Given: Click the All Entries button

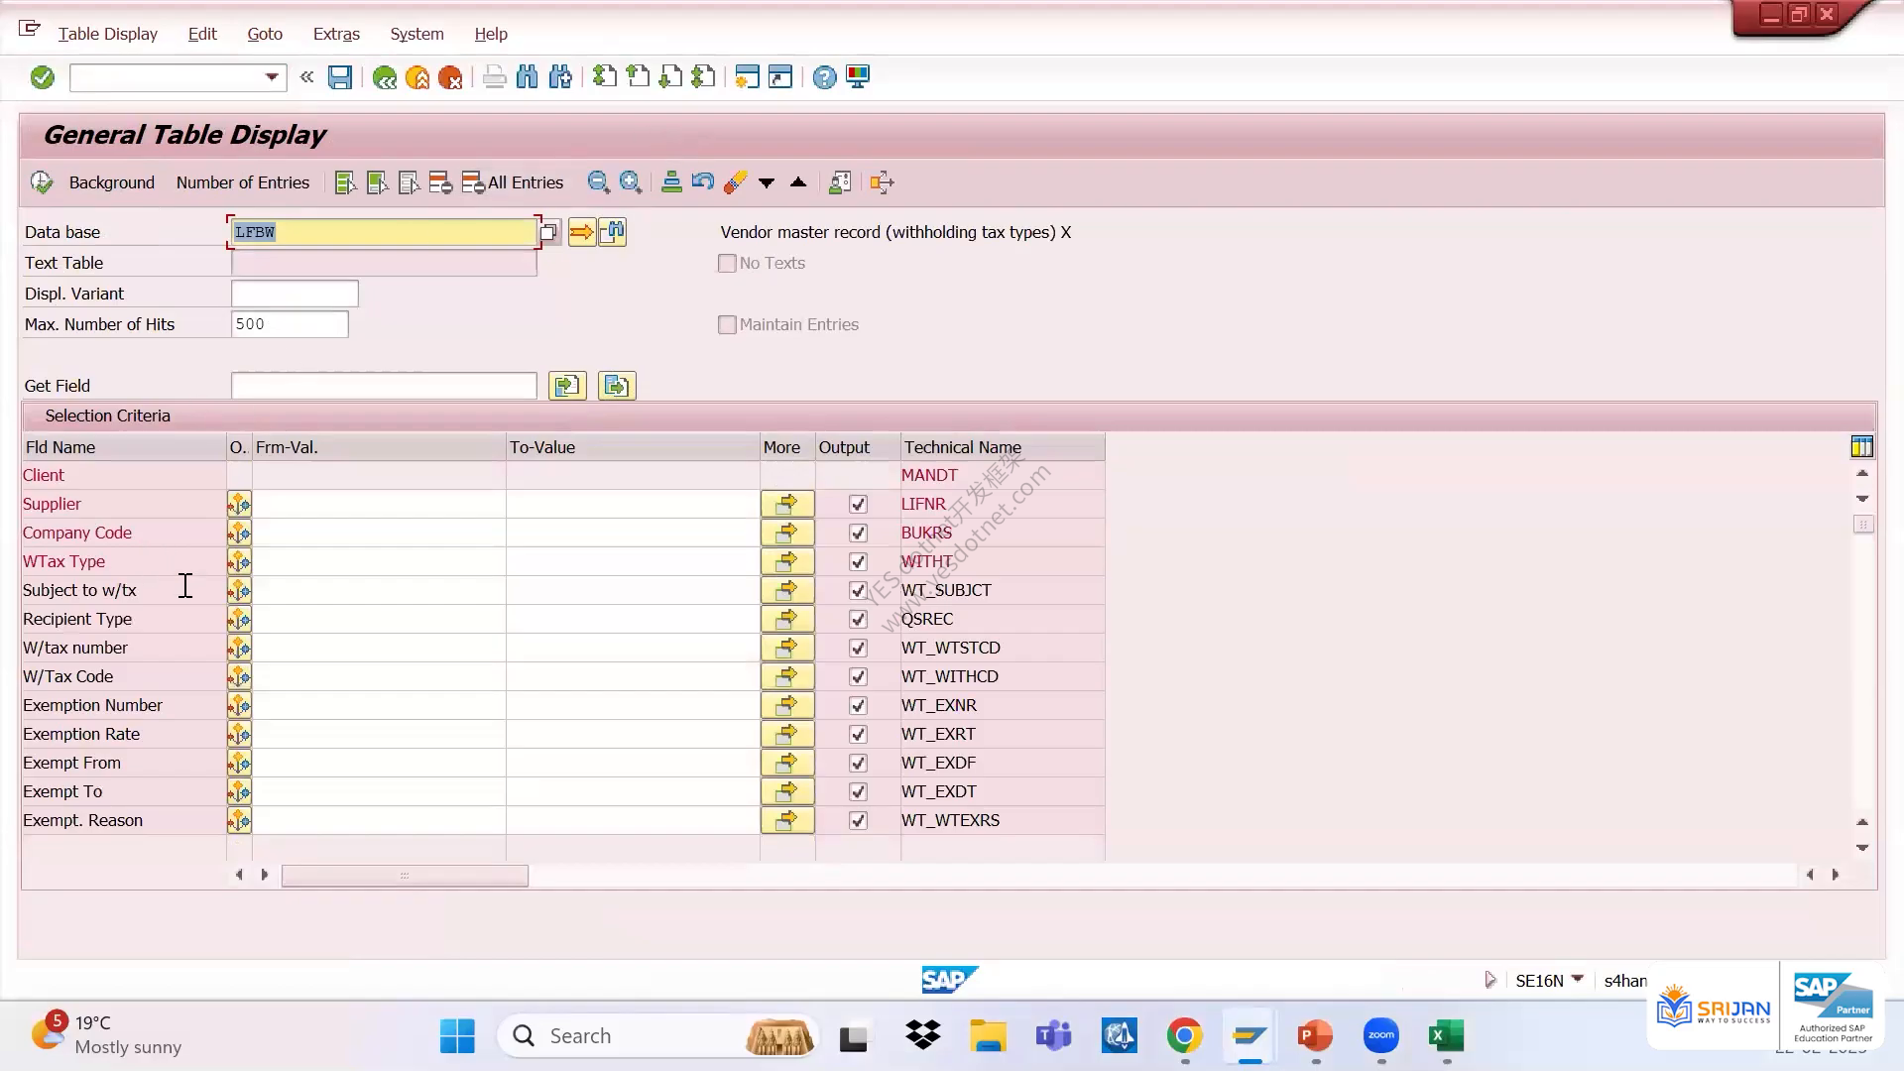Looking at the screenshot, I should pyautogui.click(x=513, y=182).
